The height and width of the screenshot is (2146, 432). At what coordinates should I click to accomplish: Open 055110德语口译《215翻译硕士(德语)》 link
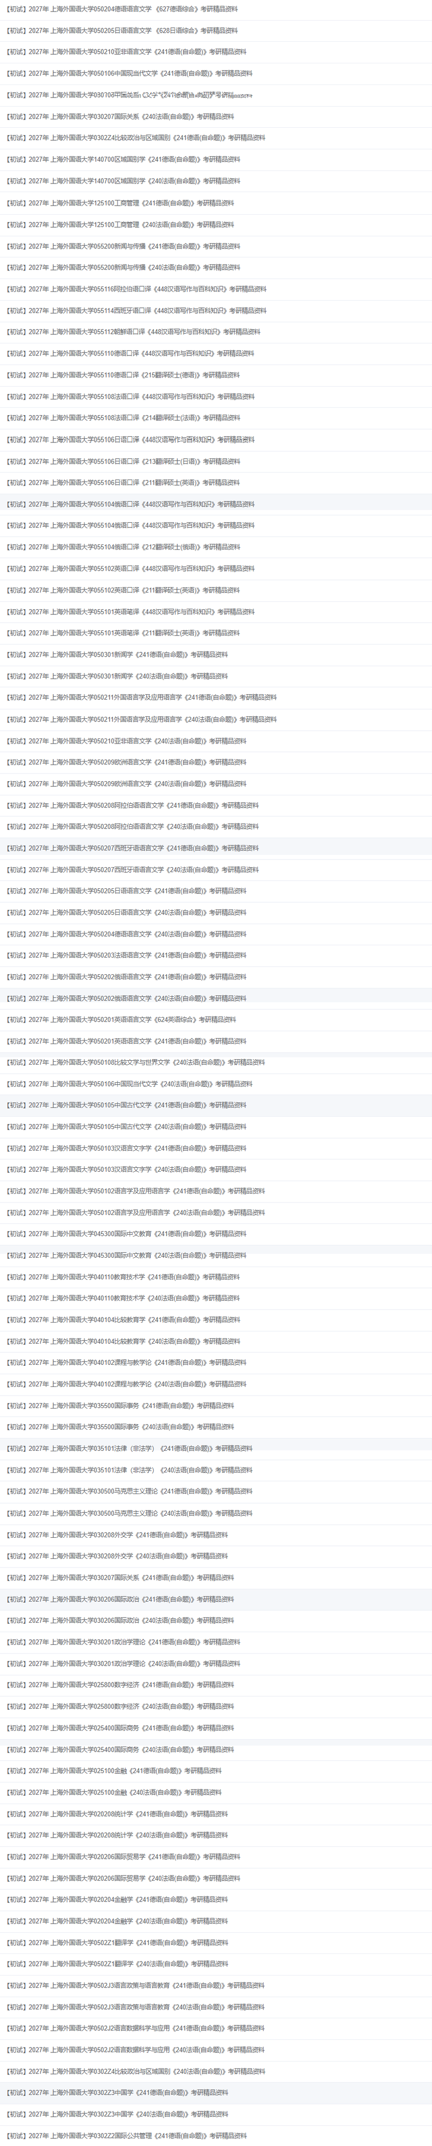[x=123, y=375]
